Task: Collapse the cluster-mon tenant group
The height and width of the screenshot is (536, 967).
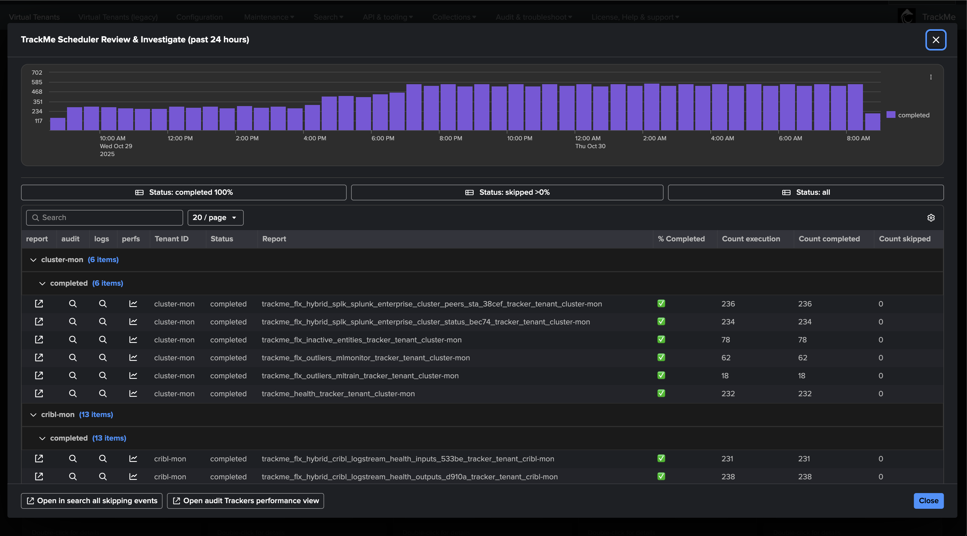Action: point(33,260)
